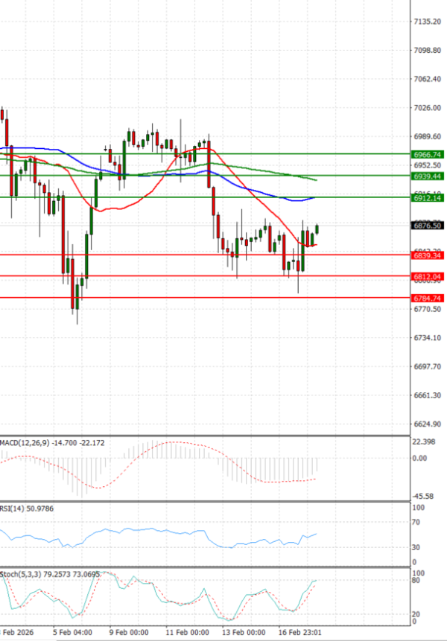Click the 5 Feb 04:00 time label

point(72,632)
